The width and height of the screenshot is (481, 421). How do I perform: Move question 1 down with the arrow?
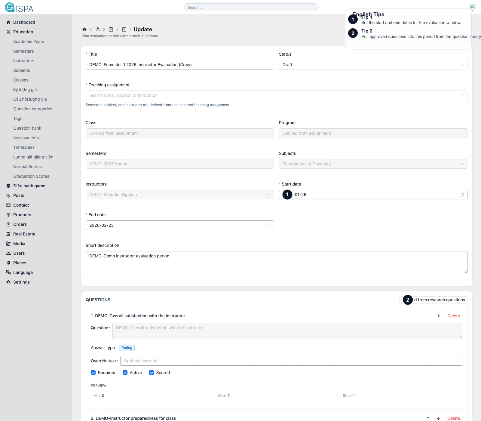[439, 316]
